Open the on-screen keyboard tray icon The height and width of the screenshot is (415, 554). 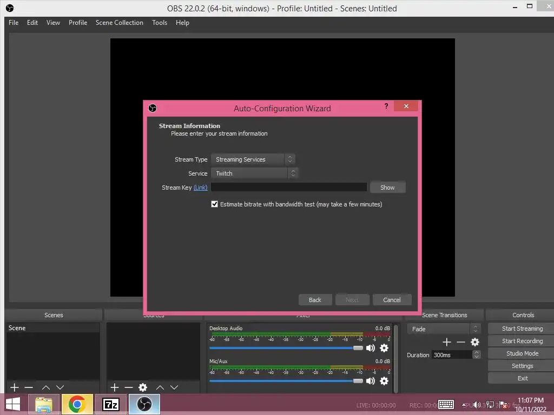coord(446,404)
